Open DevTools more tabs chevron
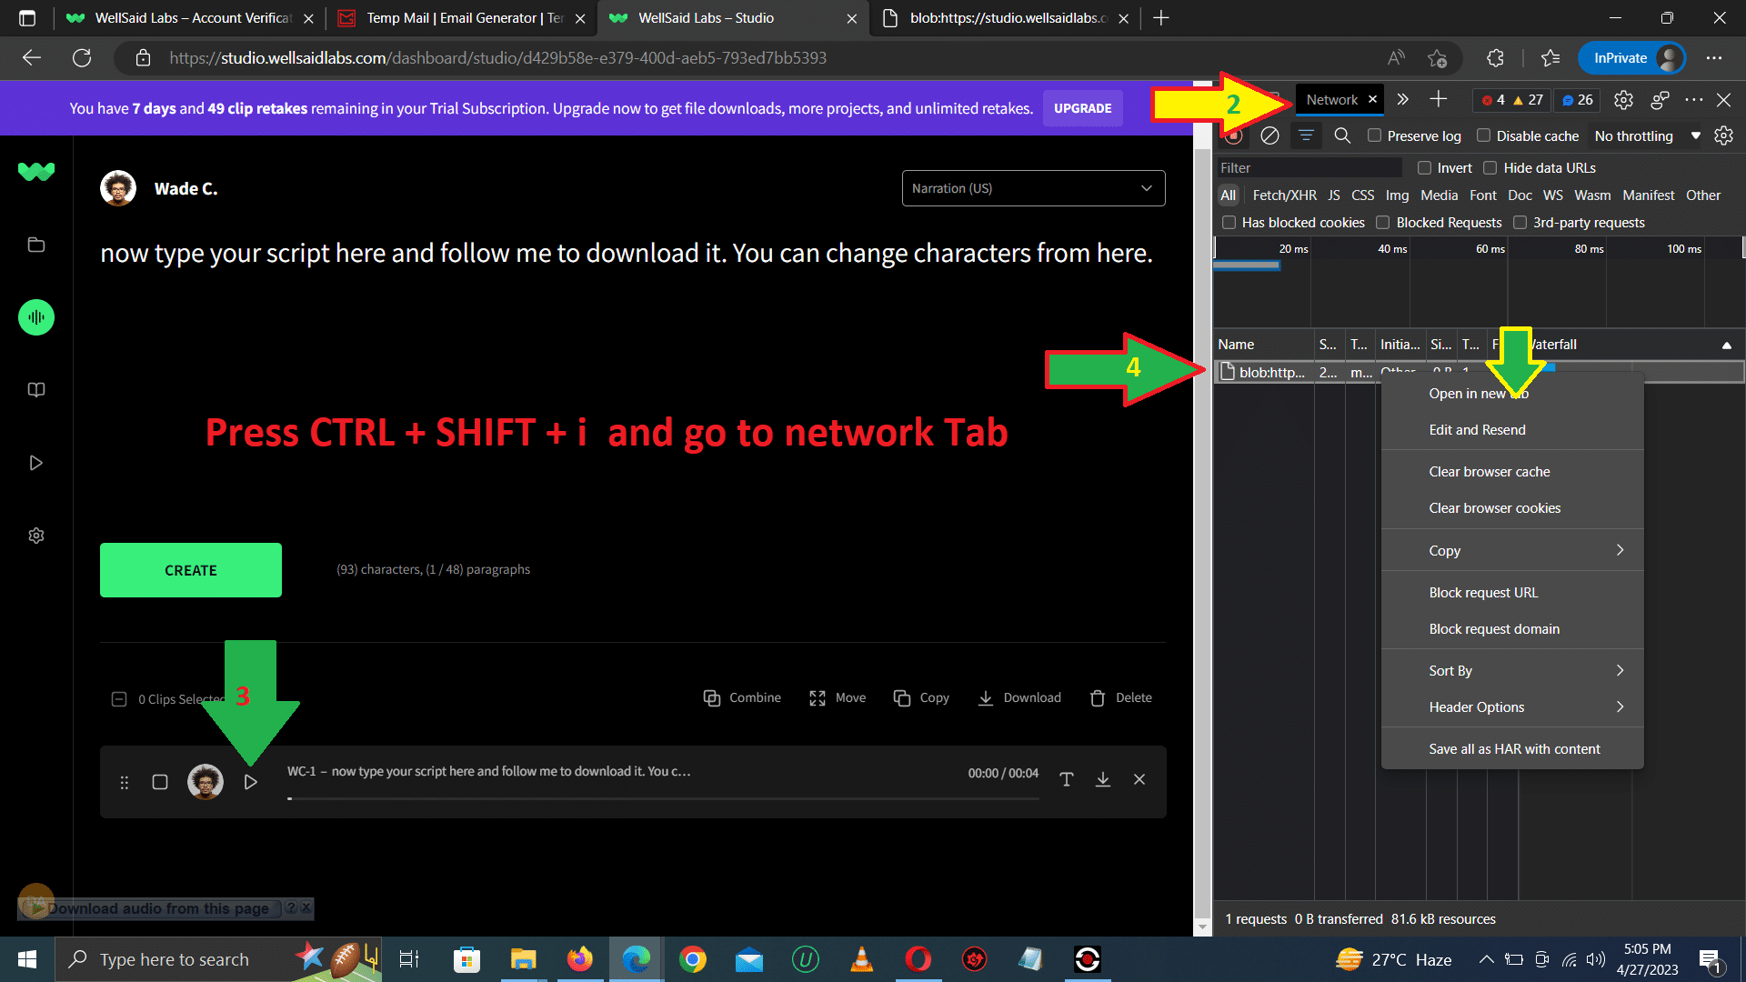 point(1402,100)
